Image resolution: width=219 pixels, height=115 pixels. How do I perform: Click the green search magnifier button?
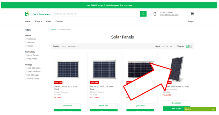click(x=143, y=14)
